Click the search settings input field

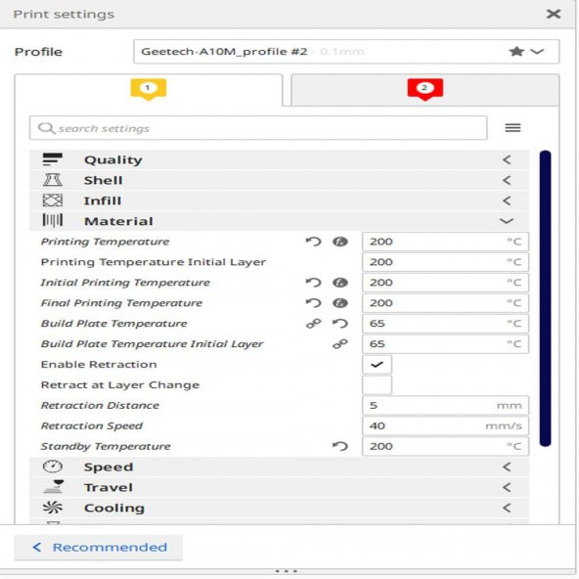point(258,128)
